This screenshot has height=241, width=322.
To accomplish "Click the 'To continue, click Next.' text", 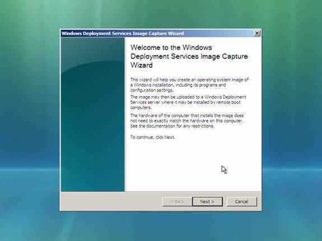I will click(153, 137).
